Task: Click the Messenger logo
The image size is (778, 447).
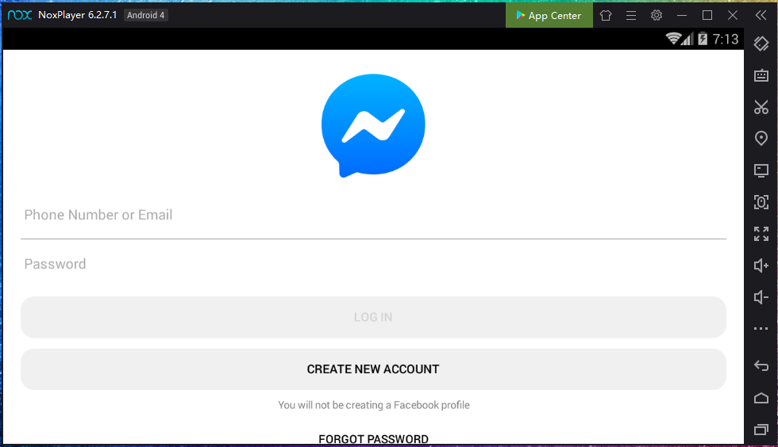Action: pos(373,125)
